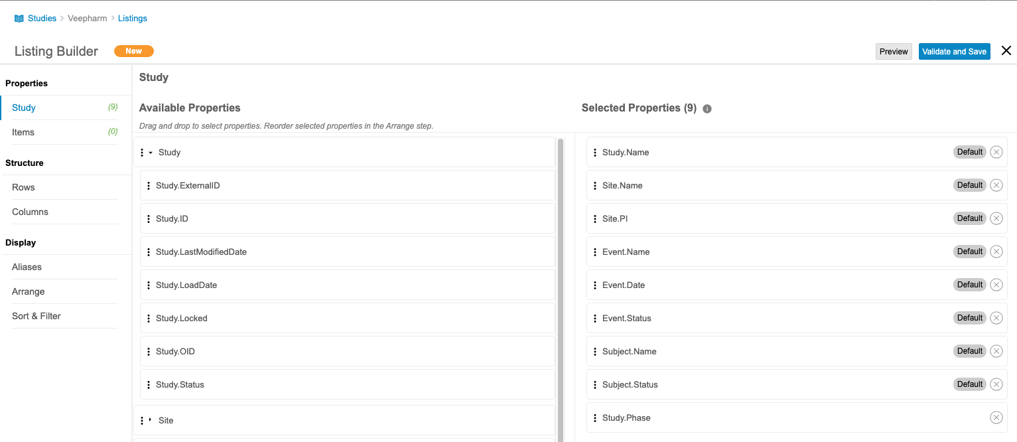This screenshot has height=442, width=1017.
Task: Remove Event.Date from selected properties
Action: (x=996, y=285)
